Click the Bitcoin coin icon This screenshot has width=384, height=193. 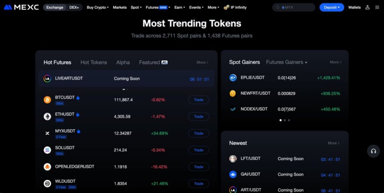47,100
